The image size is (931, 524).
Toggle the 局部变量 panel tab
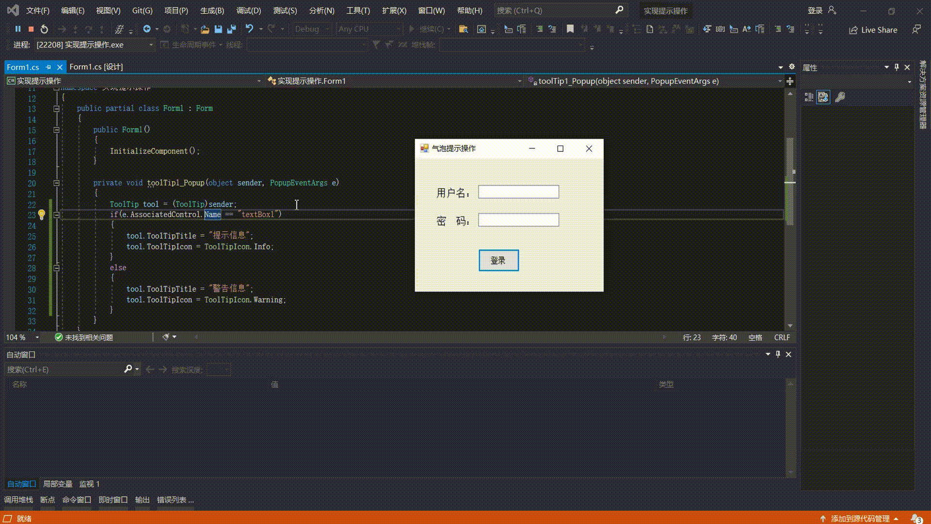pos(57,484)
